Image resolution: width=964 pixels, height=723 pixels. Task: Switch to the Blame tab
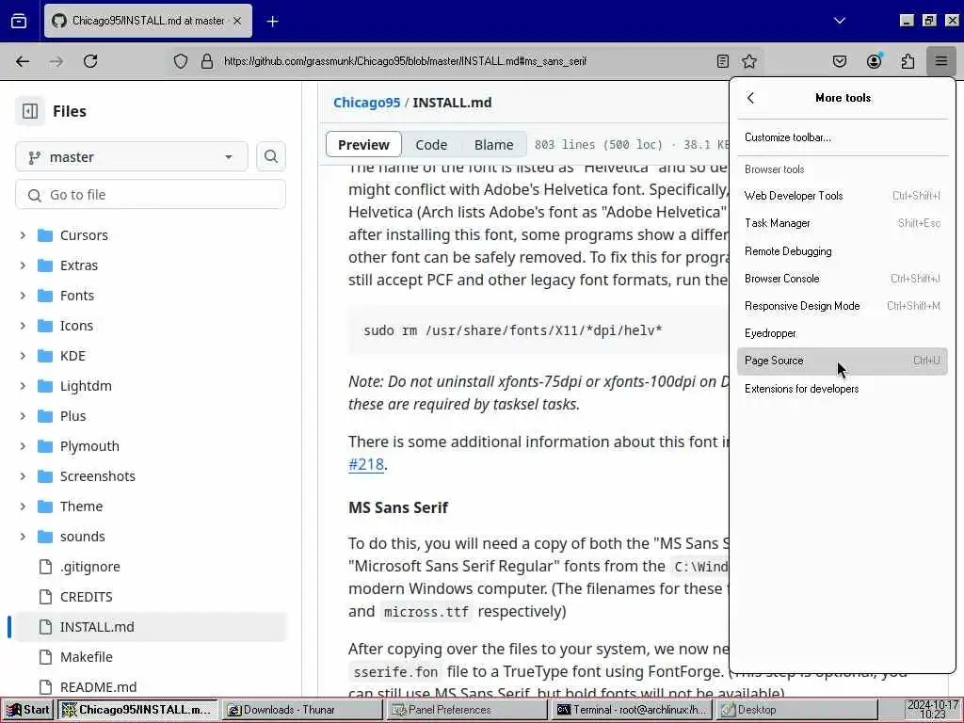click(493, 144)
